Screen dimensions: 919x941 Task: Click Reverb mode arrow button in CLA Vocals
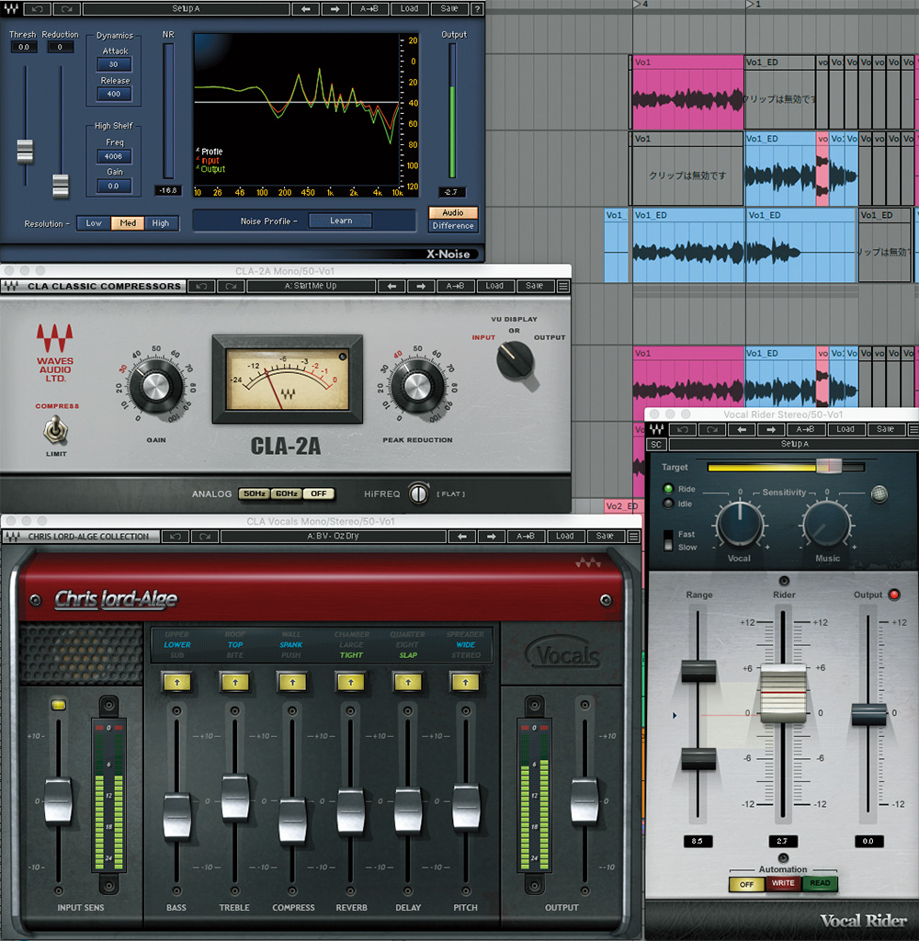pos(350,683)
